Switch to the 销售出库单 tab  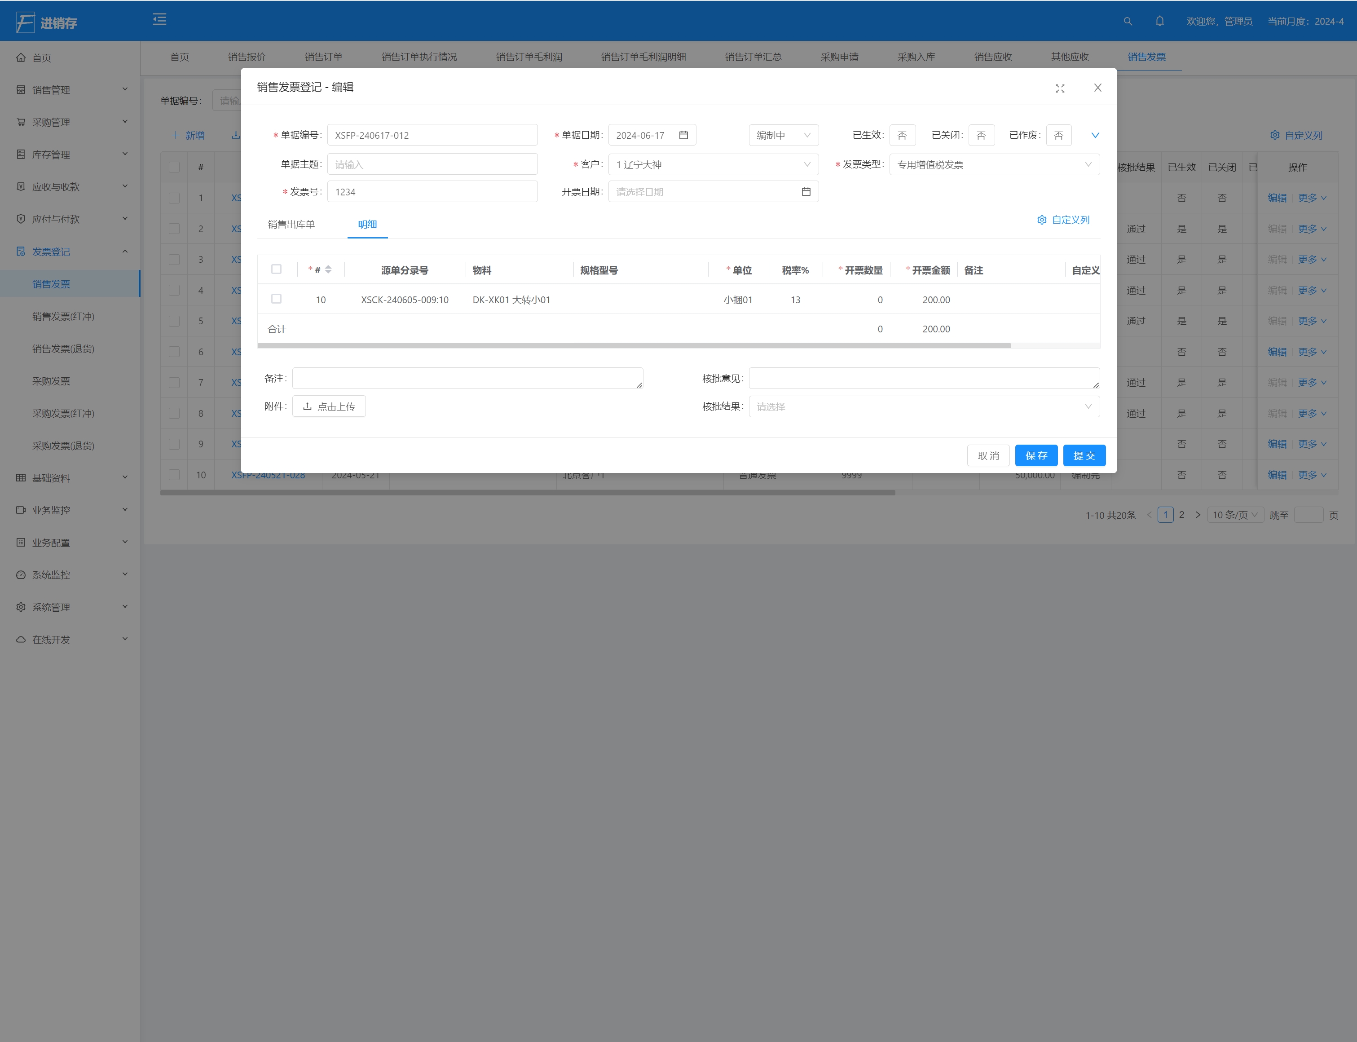pos(291,225)
